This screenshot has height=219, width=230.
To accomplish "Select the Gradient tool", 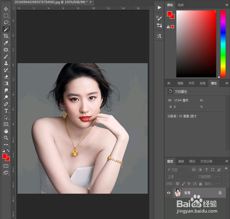I will coord(6,84).
